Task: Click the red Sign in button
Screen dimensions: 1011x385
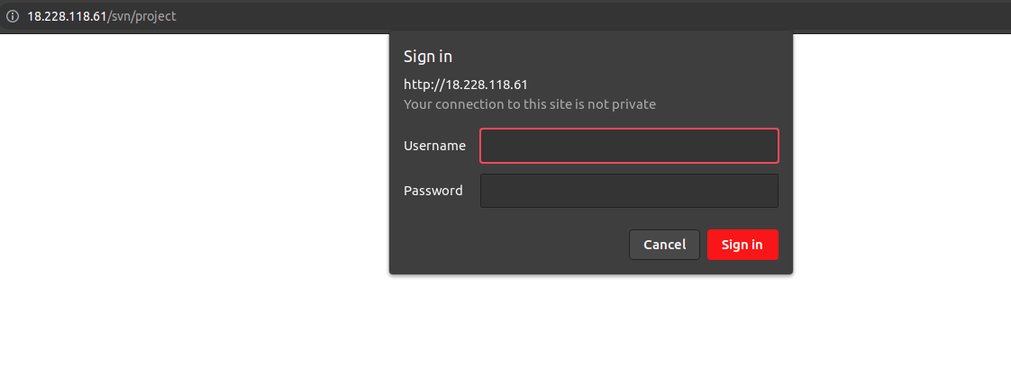Action: click(x=742, y=245)
